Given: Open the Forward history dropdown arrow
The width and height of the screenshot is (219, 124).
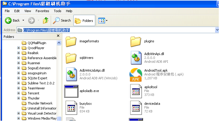Looking at the screenshot, I should tap(38, 20).
